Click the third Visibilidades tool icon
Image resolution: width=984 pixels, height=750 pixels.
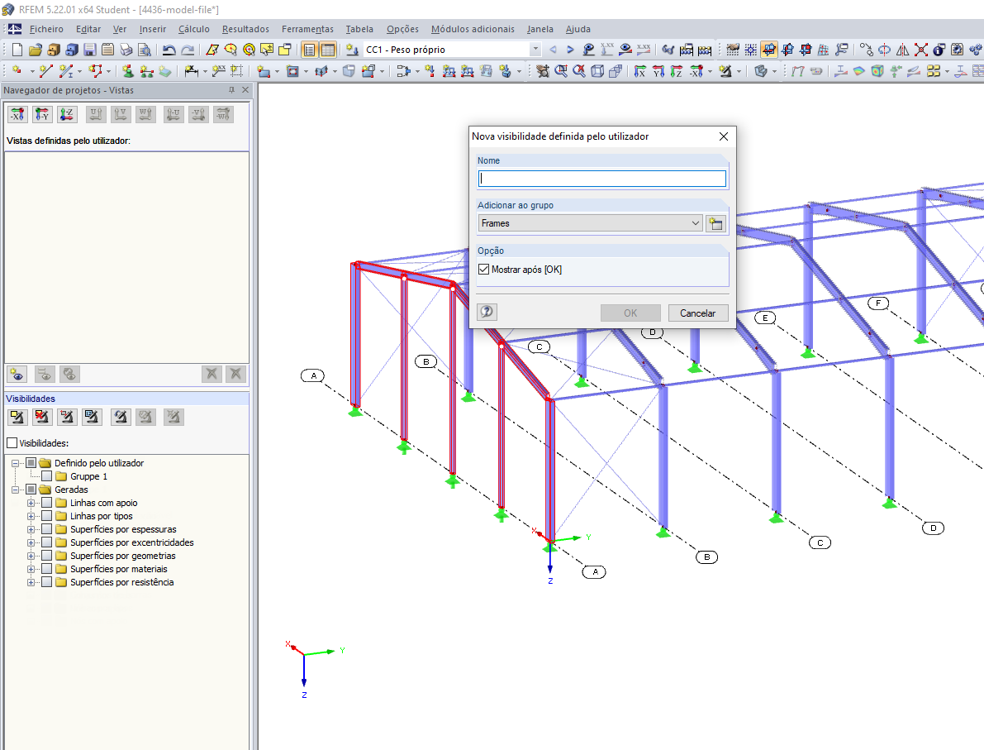(67, 417)
